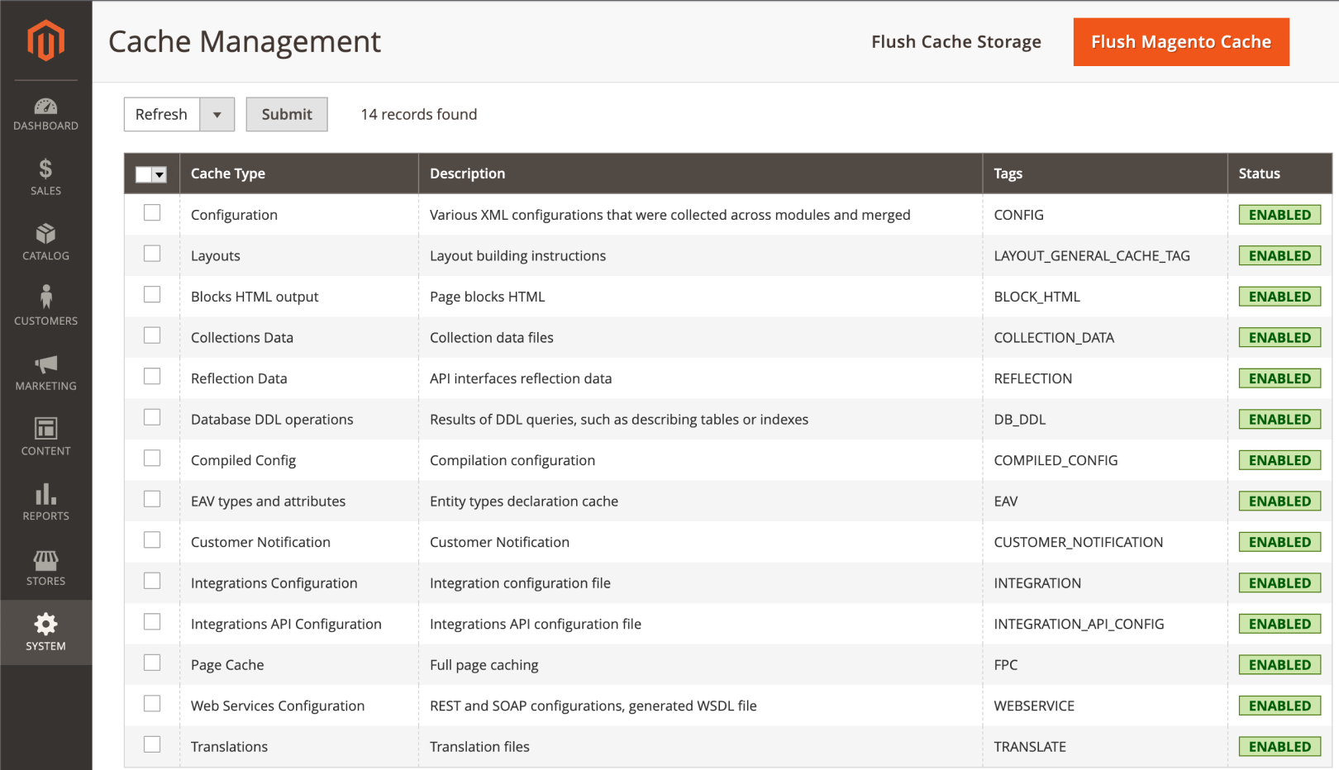Click Flush Cache Storage button
The image size is (1339, 770).
click(956, 42)
